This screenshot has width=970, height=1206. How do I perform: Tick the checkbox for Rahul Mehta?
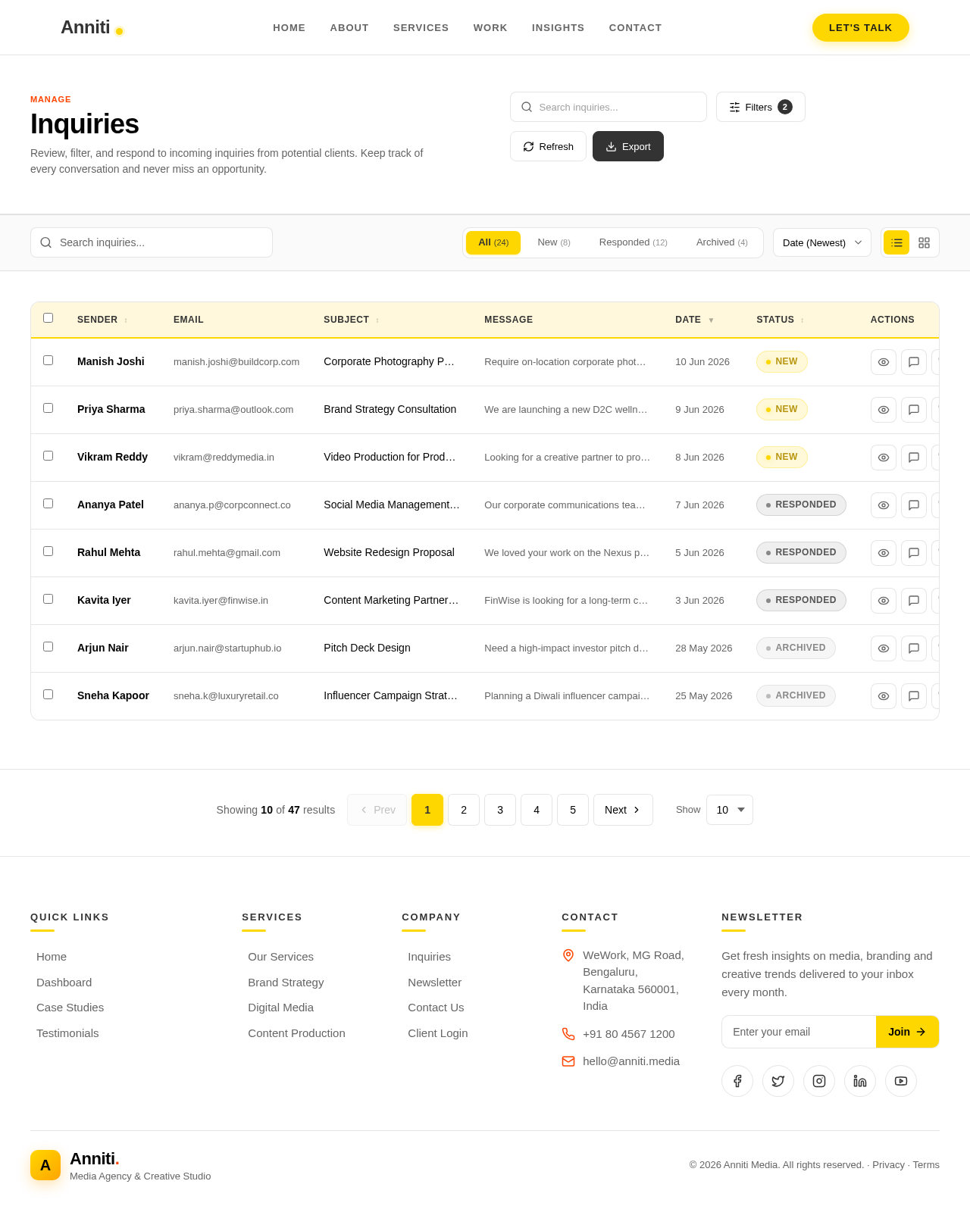(x=48, y=551)
